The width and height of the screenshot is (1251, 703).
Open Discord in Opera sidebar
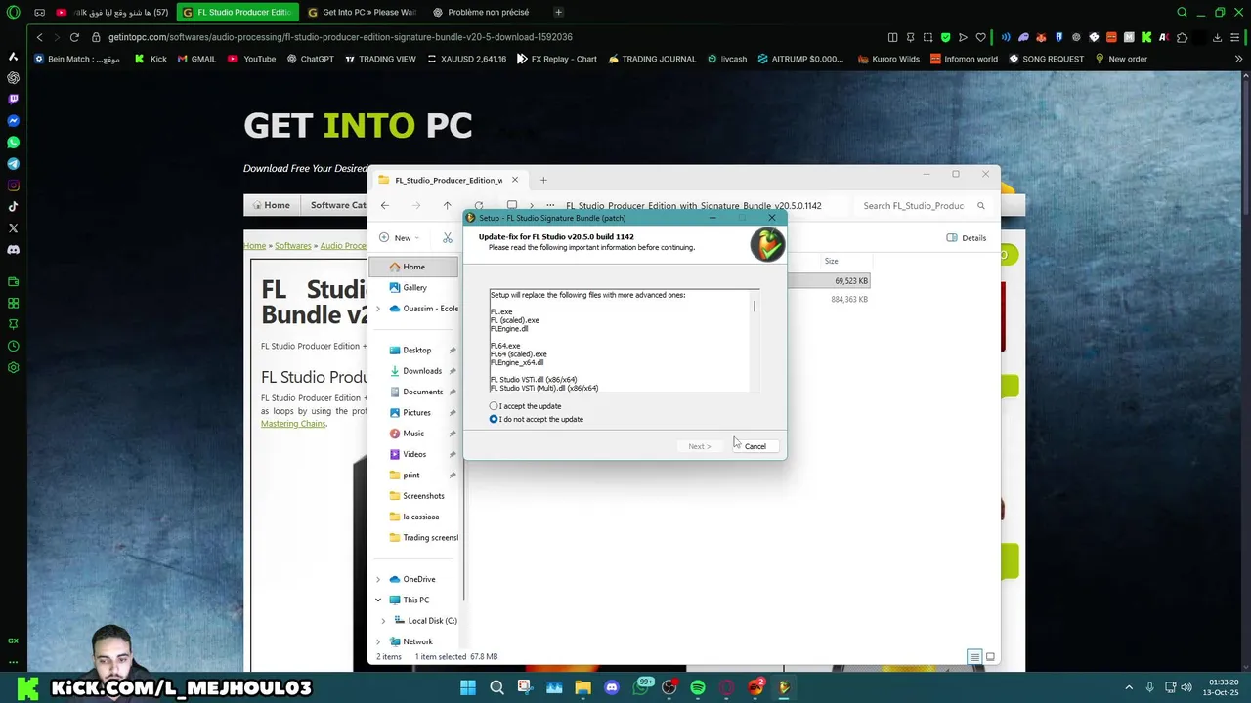pos(13,249)
